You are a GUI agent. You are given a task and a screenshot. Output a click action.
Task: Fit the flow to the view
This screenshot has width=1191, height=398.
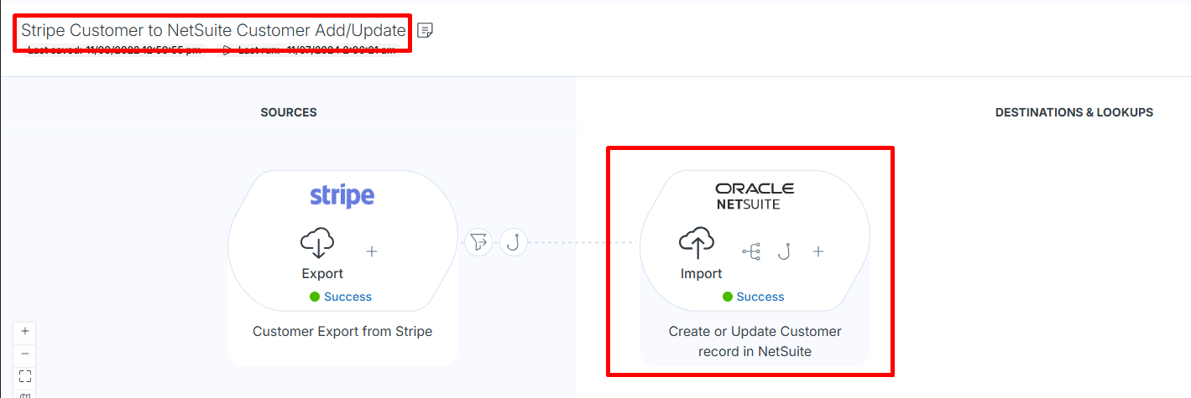[25, 375]
